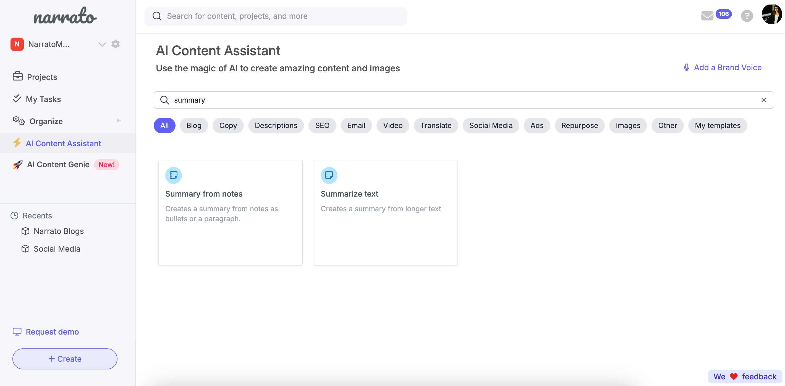Click the red N workspace avatar
This screenshot has height=386, width=785.
(17, 44)
